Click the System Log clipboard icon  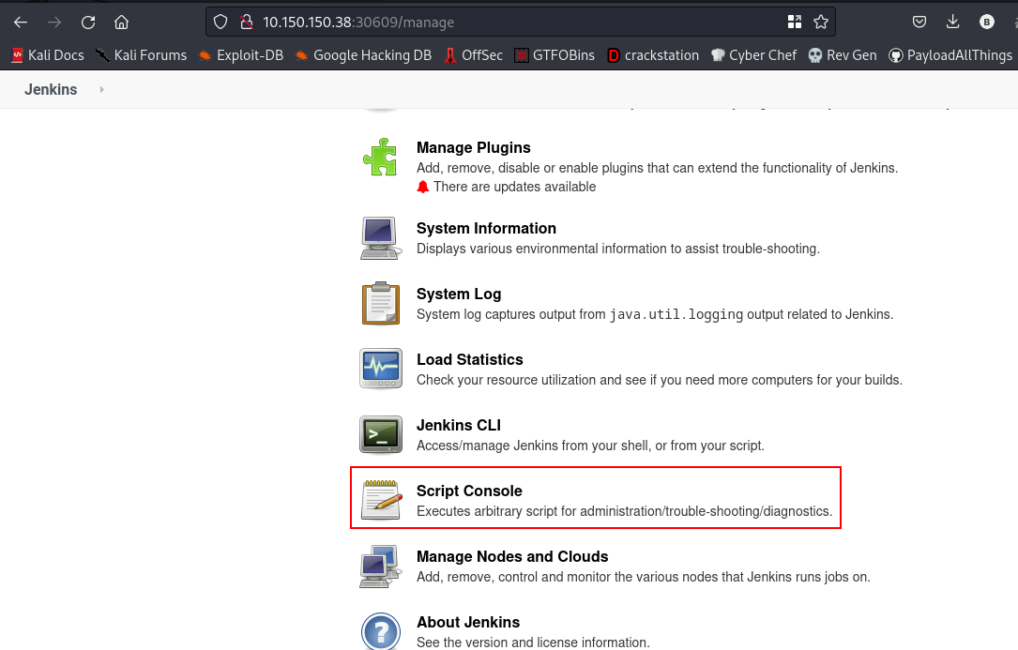point(380,303)
